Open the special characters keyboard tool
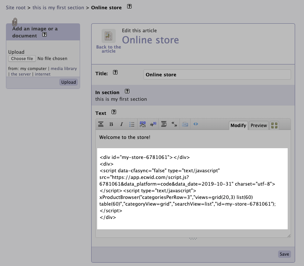 (x=185, y=124)
